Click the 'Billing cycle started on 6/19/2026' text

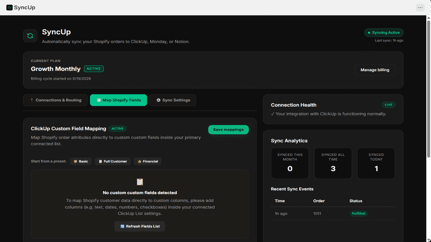click(61, 78)
